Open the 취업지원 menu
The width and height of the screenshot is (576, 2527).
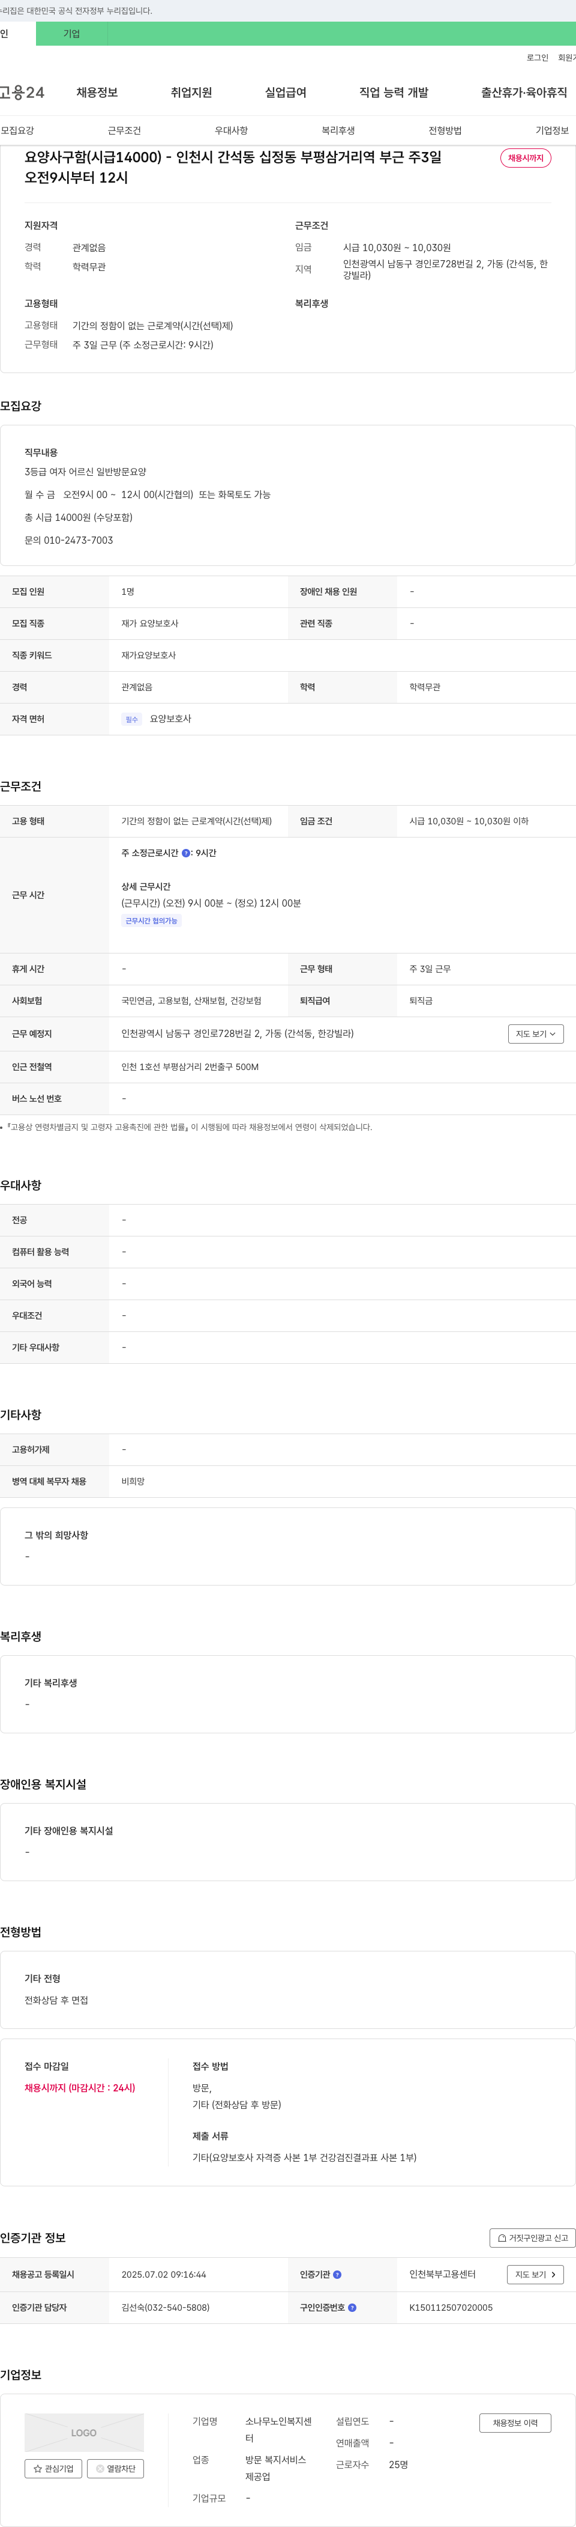(191, 92)
